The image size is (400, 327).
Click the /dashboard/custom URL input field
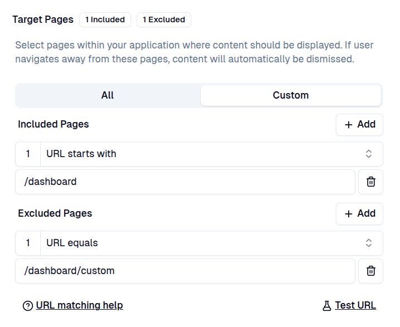[185, 271]
